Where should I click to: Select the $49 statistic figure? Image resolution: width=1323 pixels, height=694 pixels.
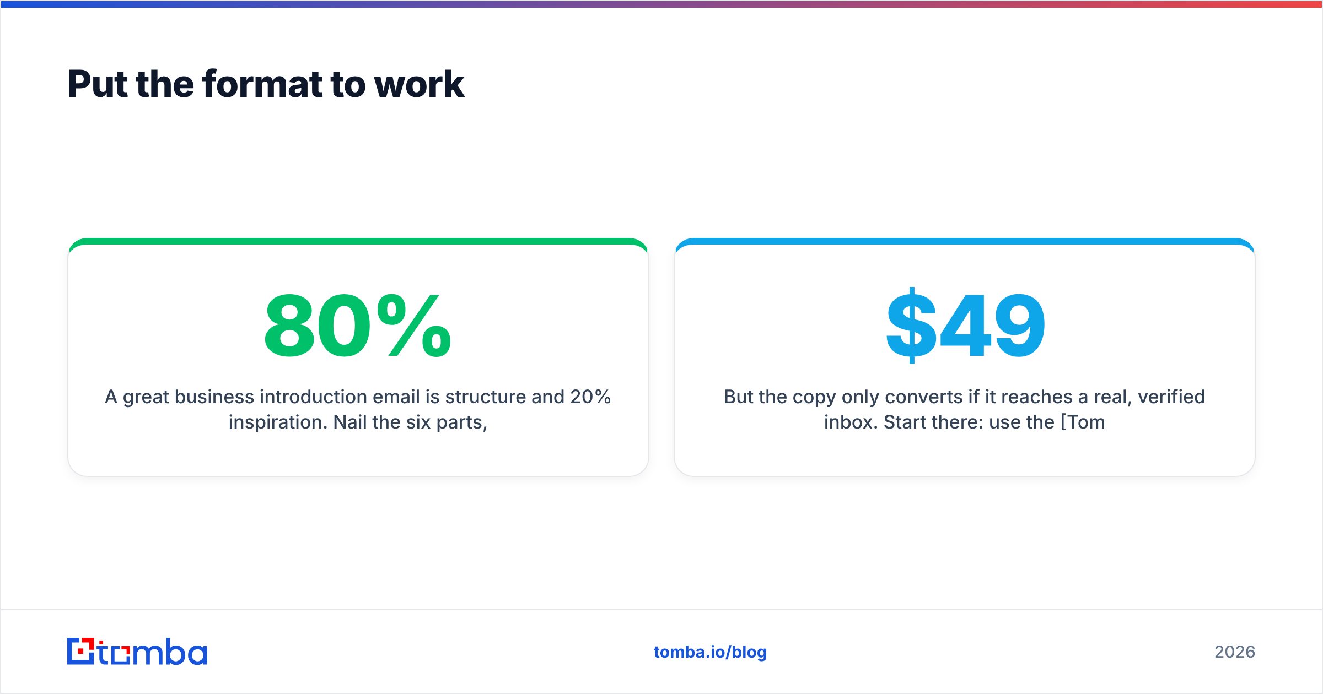tap(965, 326)
